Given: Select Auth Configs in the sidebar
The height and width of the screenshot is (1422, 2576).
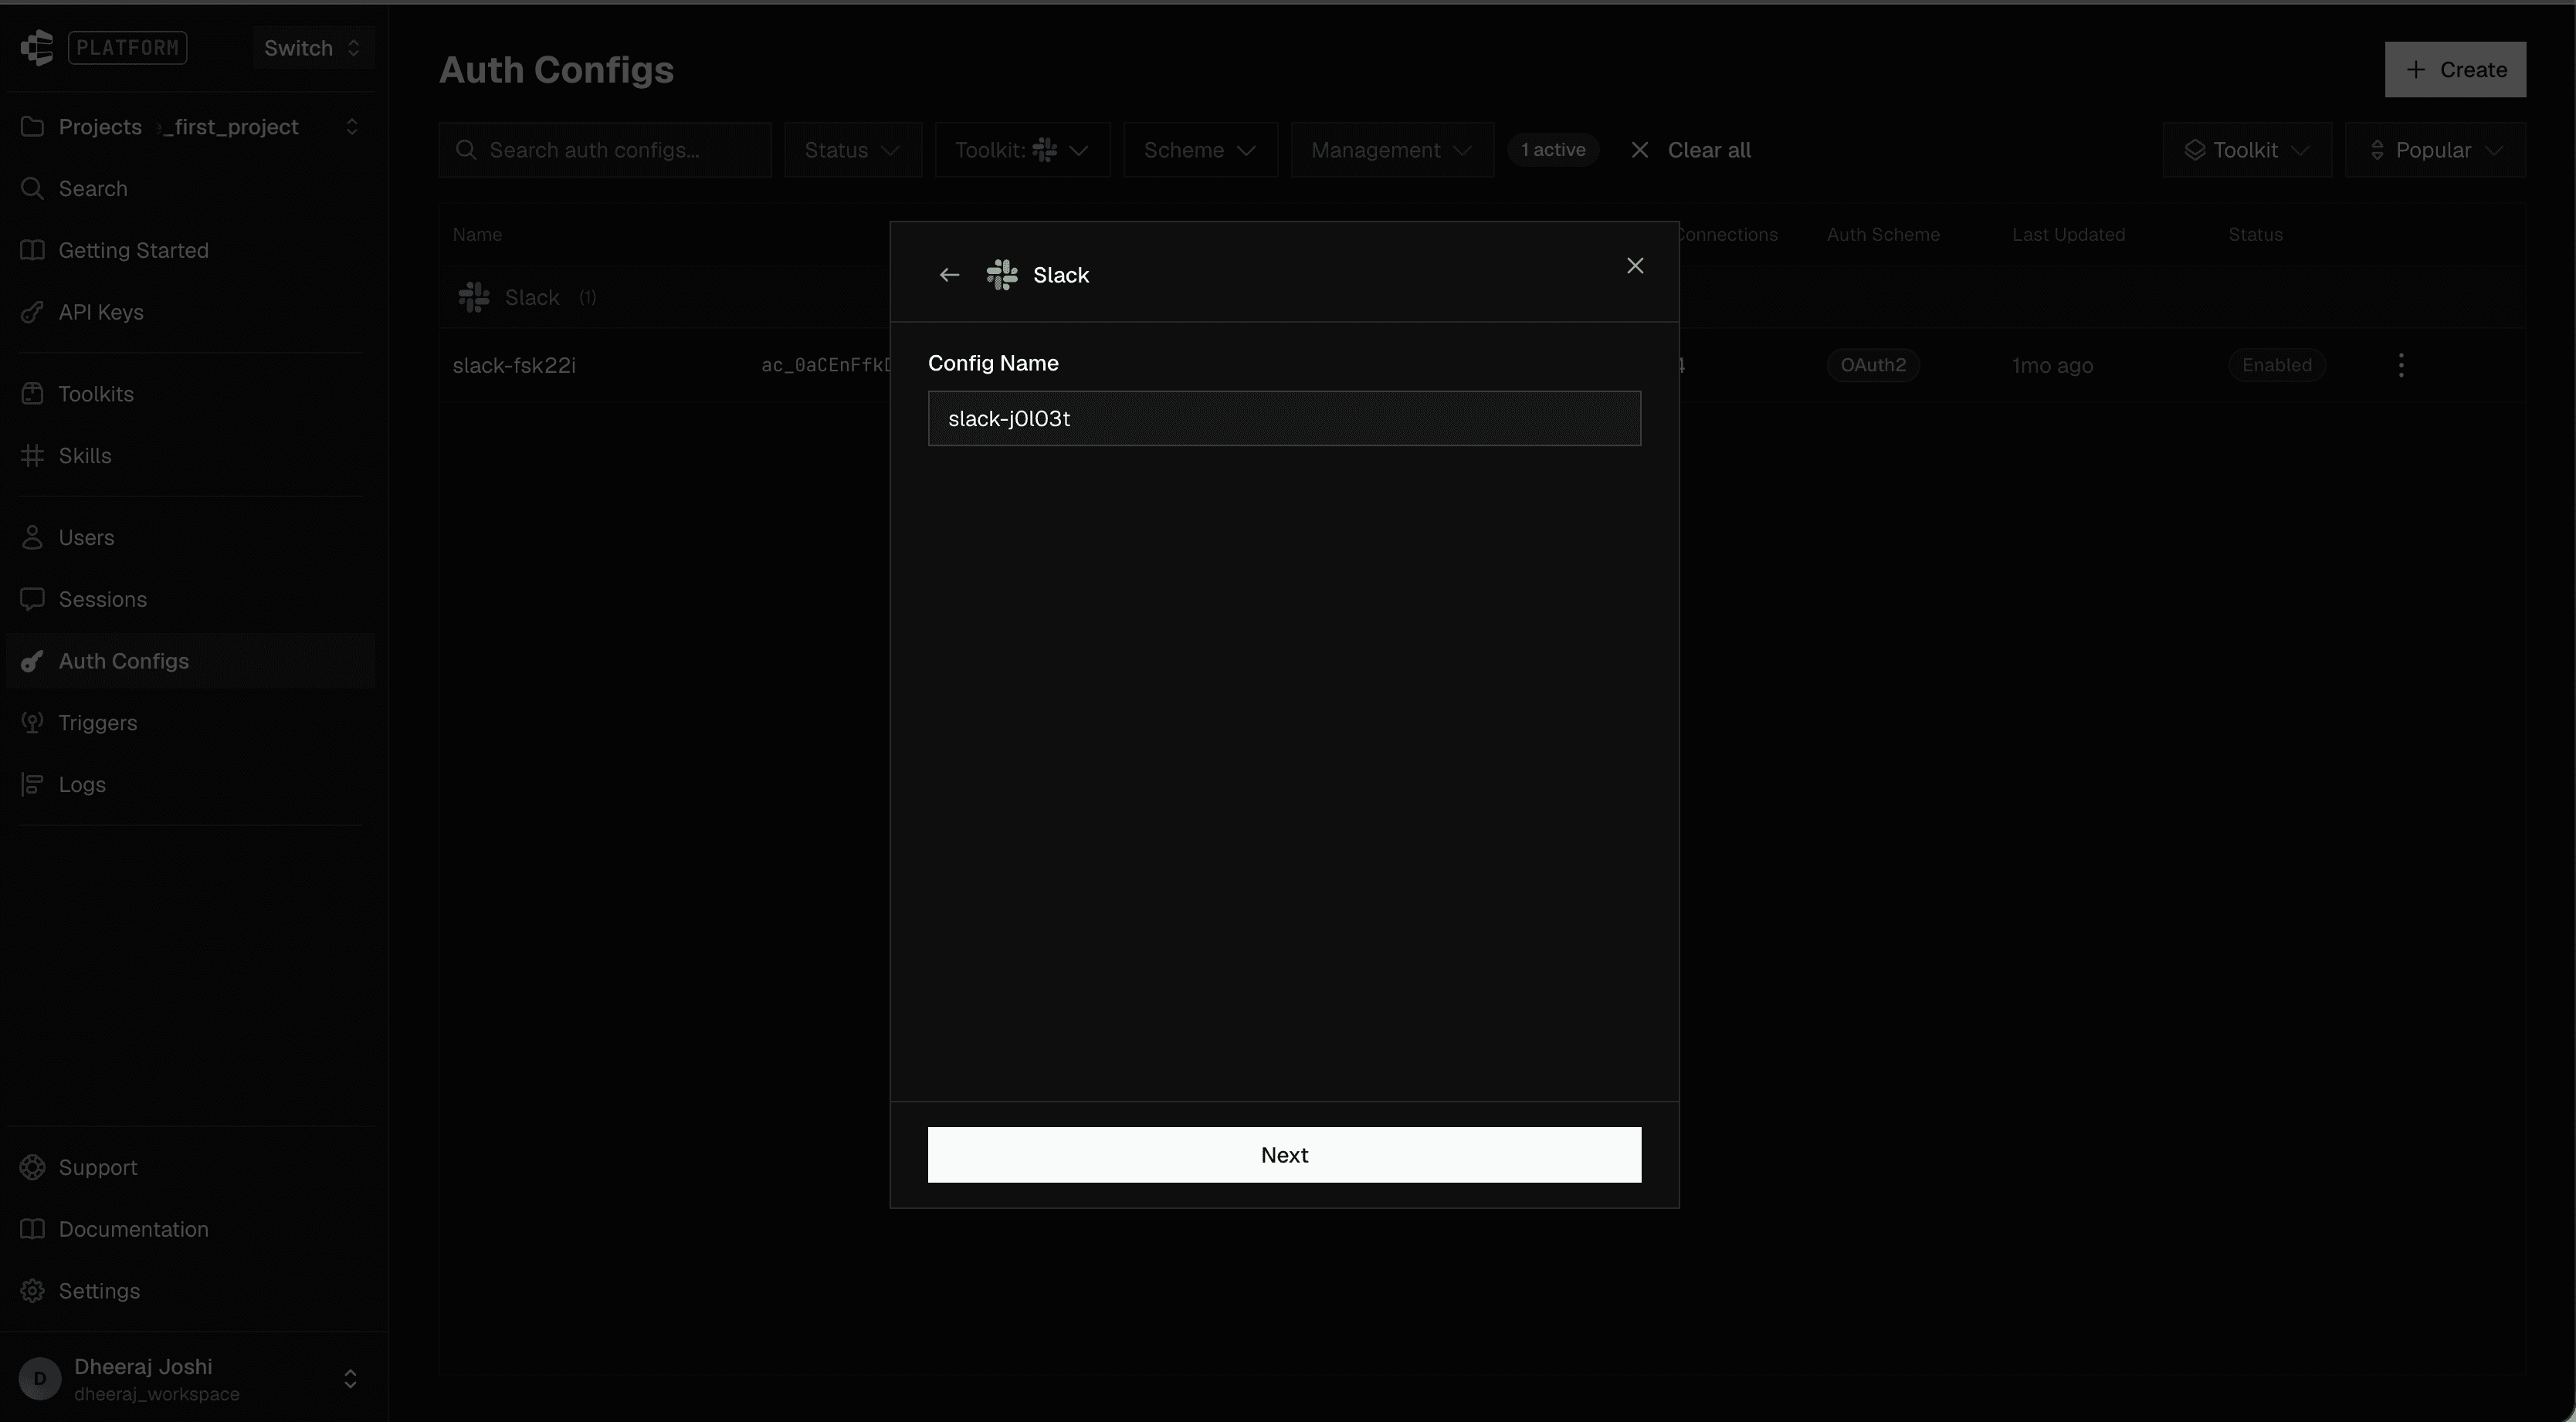Looking at the screenshot, I should pos(190,661).
